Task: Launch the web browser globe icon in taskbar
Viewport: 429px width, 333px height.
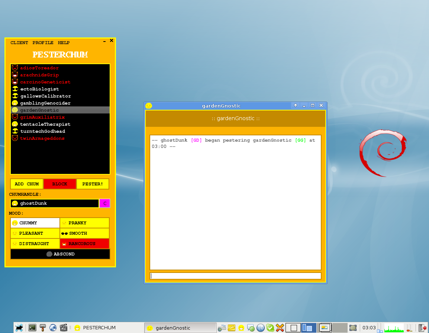Action: 53,327
